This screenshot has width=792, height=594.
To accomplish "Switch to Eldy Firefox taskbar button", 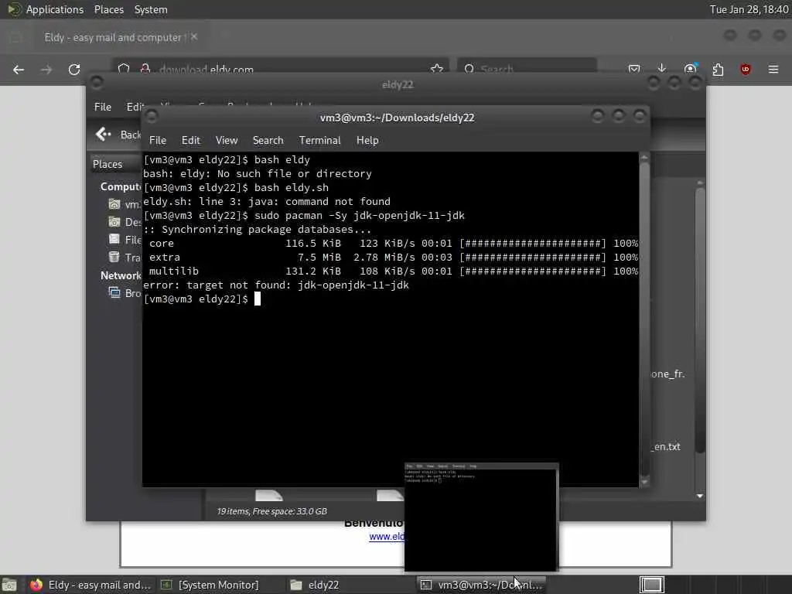I will (x=91, y=585).
